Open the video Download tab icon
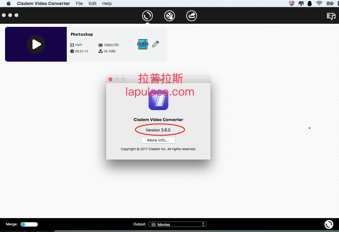 point(169,16)
